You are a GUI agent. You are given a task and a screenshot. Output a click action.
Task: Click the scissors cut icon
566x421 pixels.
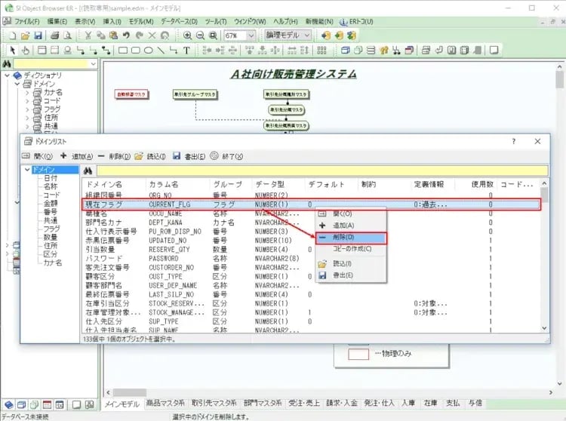coord(89,35)
